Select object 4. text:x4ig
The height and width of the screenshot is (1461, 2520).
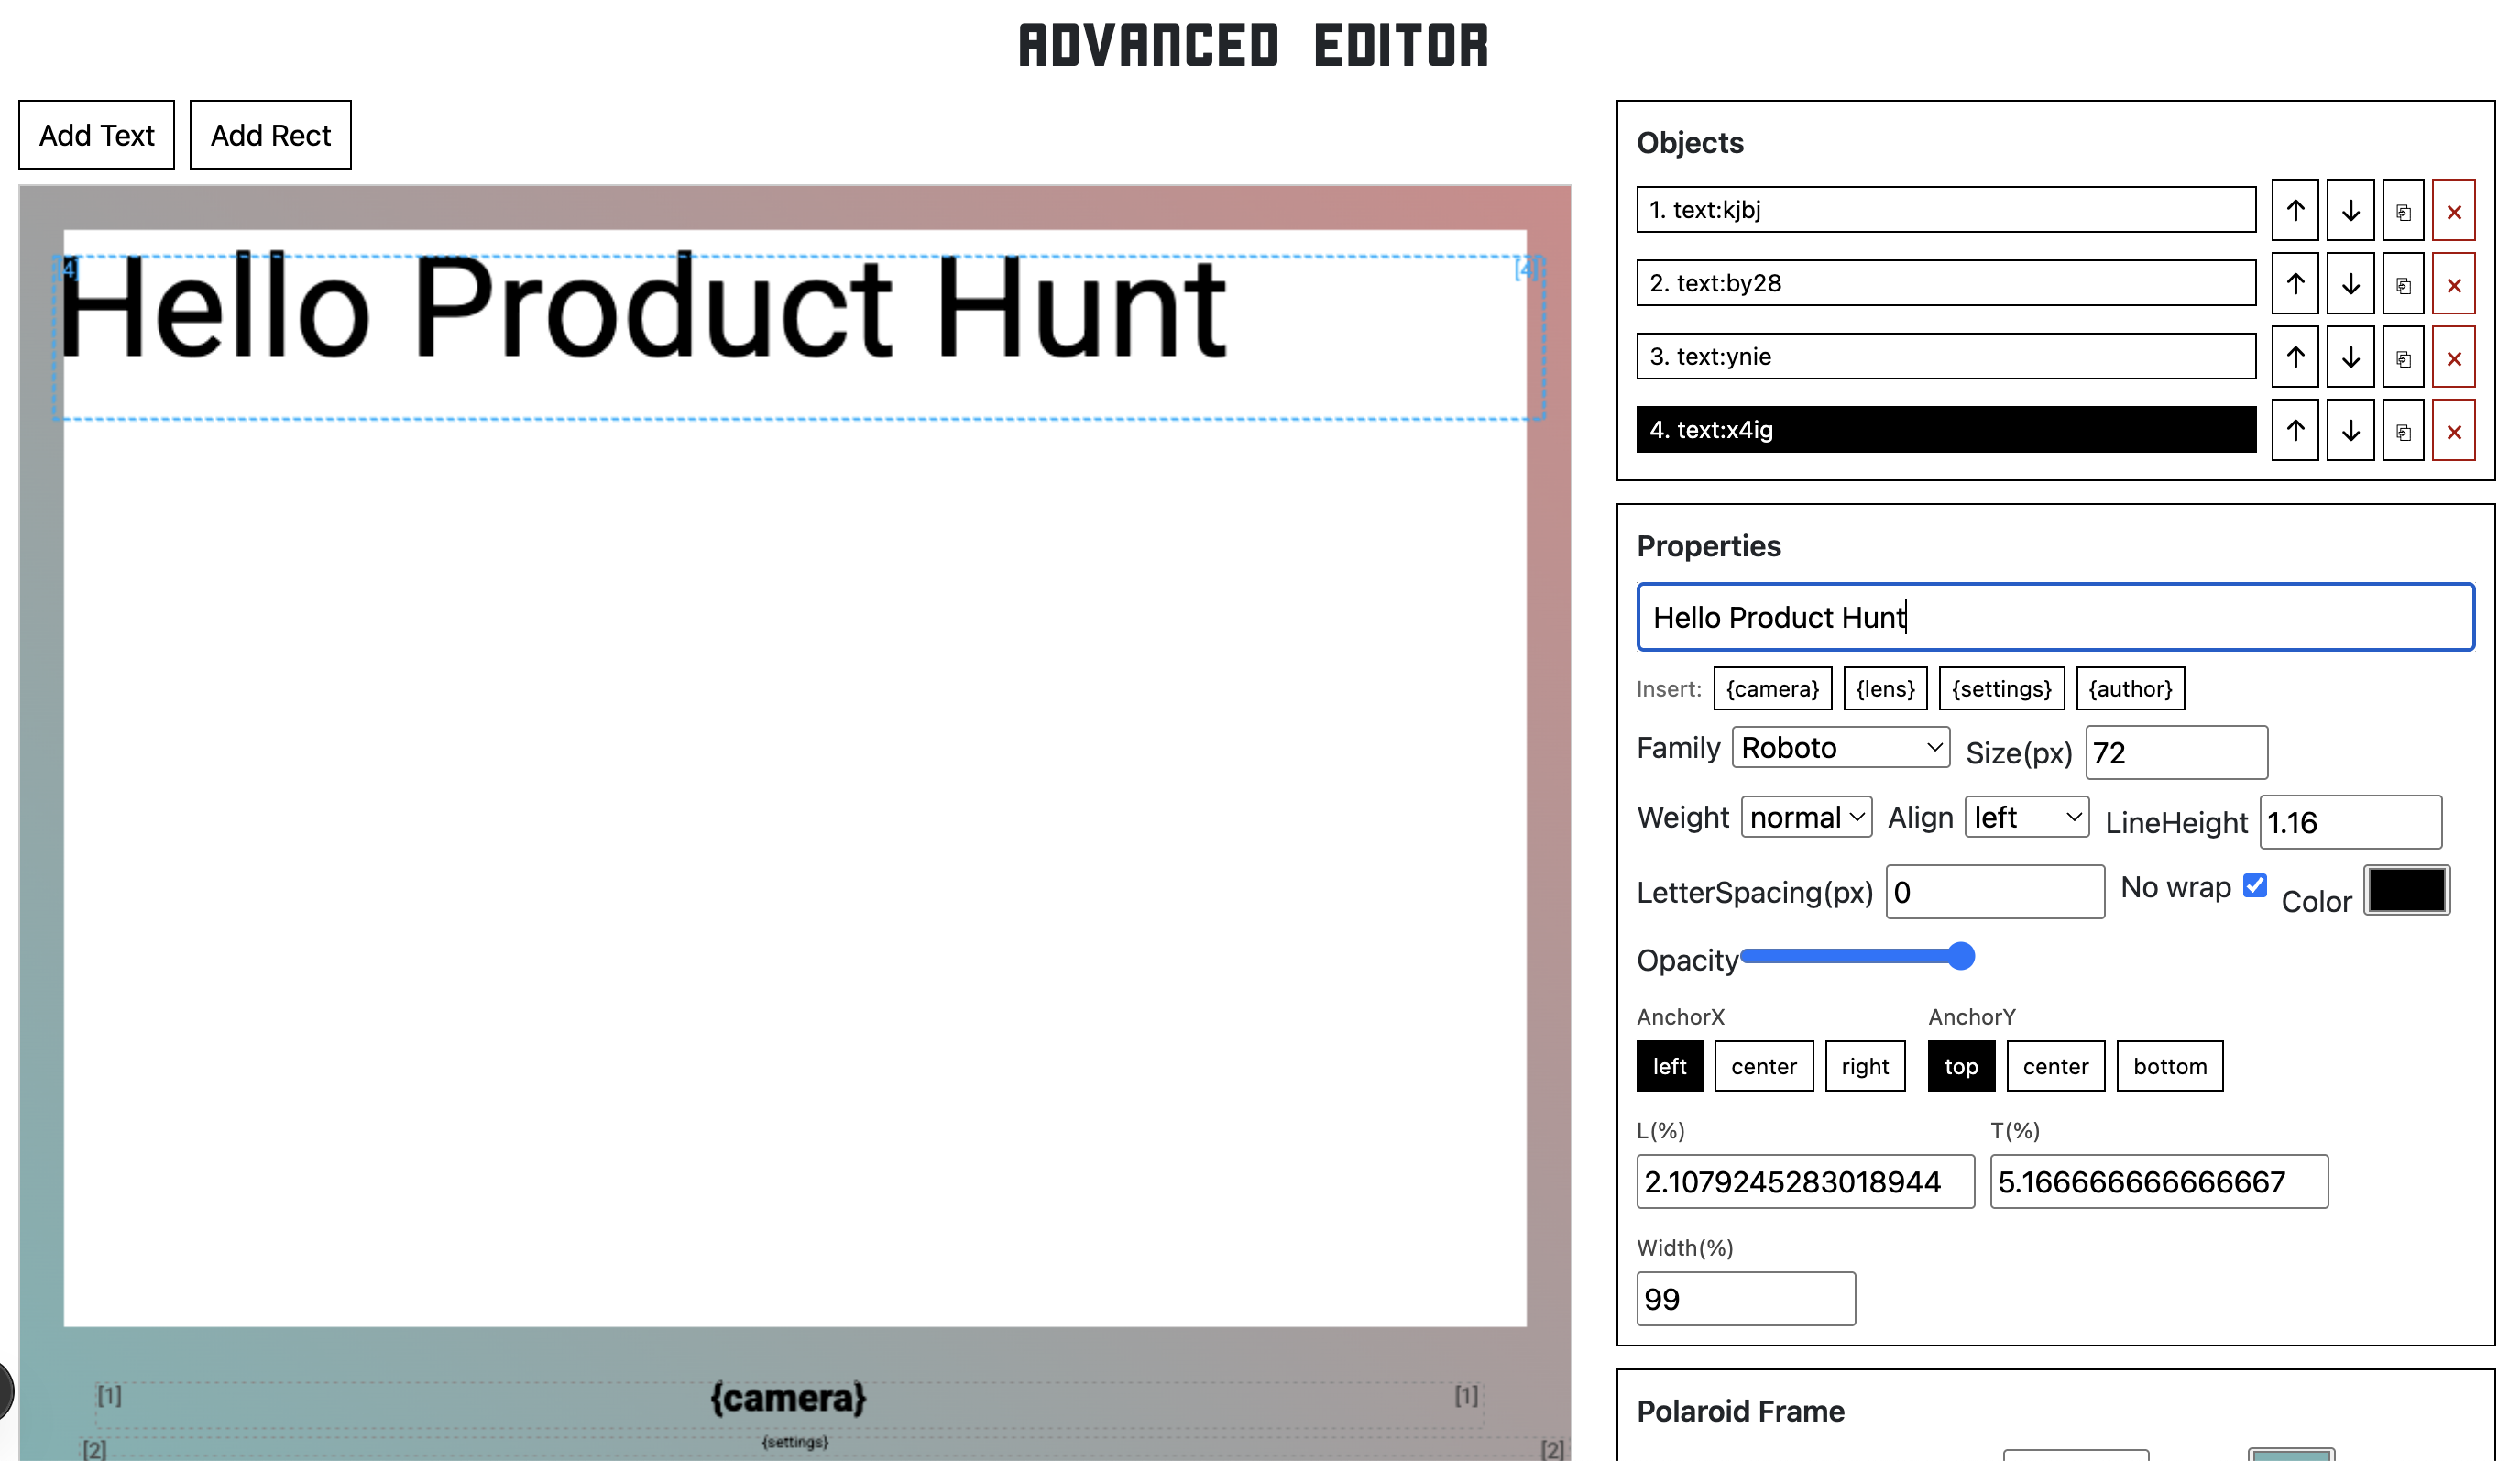point(1946,430)
